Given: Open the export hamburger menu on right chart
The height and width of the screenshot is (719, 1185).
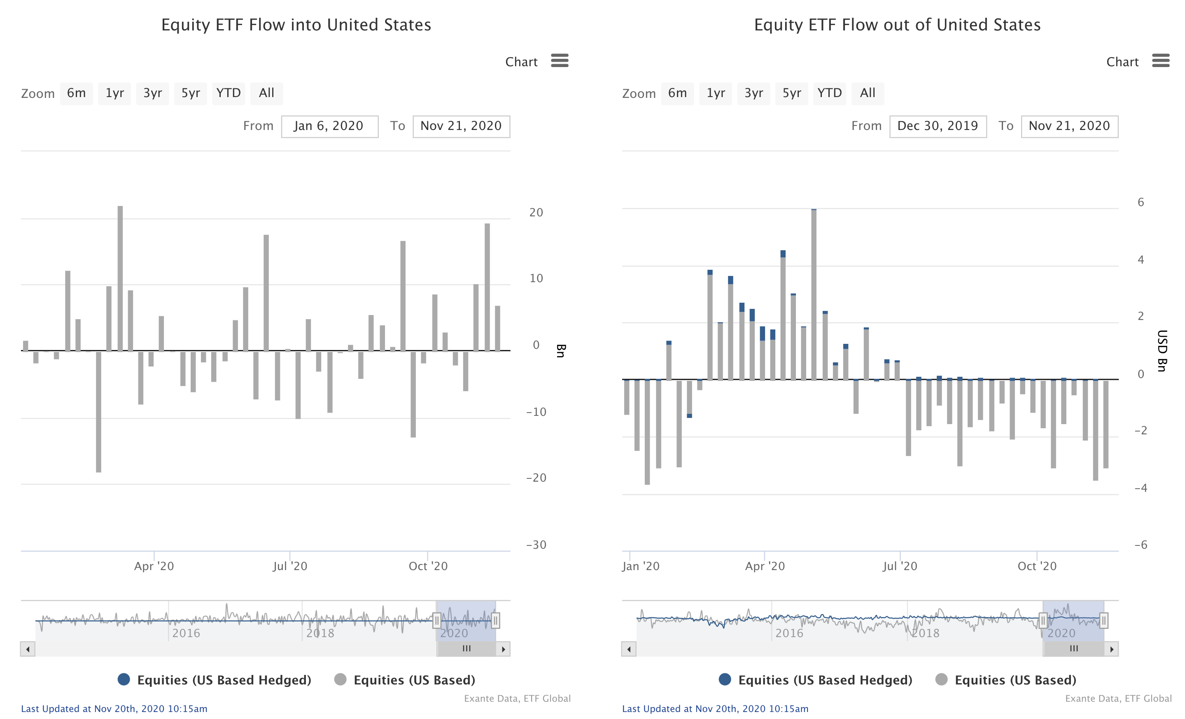Looking at the screenshot, I should point(1162,61).
